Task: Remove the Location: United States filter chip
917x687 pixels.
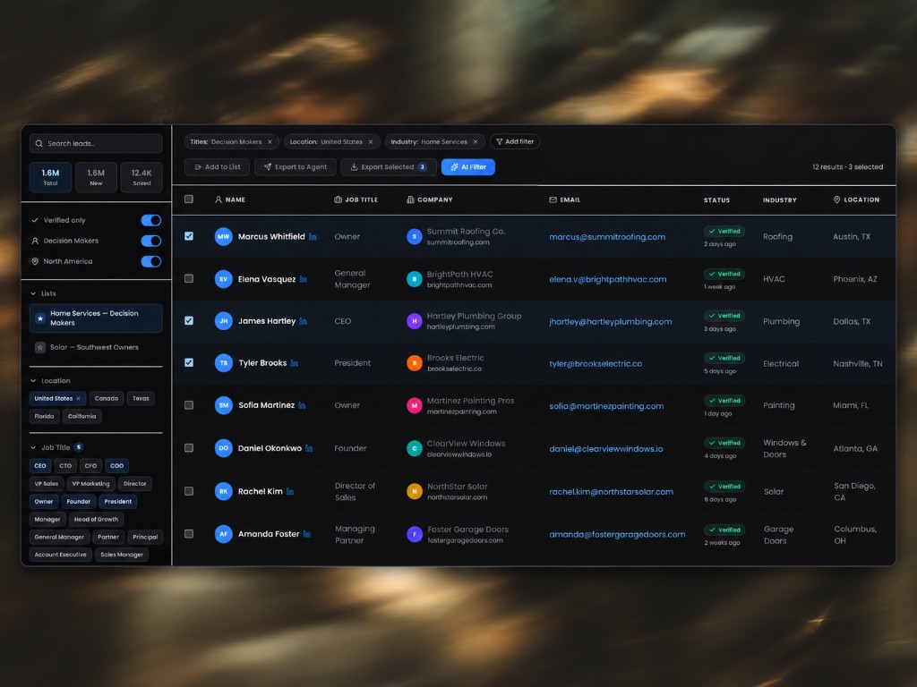Action: [x=370, y=142]
